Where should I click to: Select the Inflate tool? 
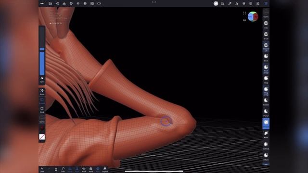pos(266,157)
